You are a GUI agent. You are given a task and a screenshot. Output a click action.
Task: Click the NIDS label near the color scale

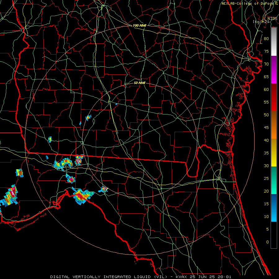(272, 19)
